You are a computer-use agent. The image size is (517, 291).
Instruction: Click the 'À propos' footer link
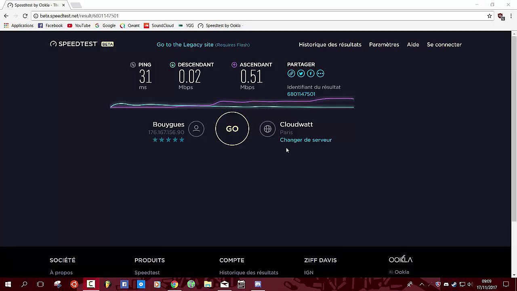tap(61, 272)
